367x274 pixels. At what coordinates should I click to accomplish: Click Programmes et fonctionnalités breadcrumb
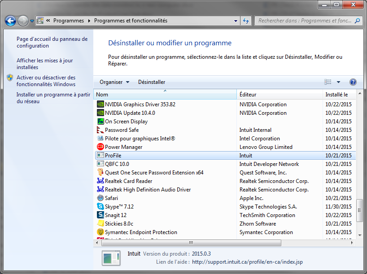[x=131, y=21]
